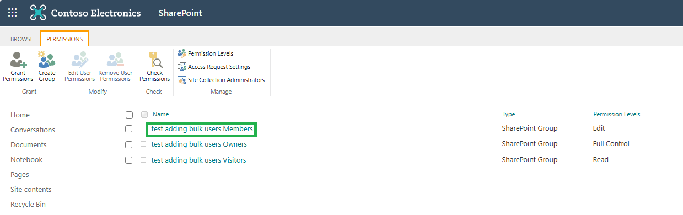
Task: Open Notebook in the left navigation
Action: tap(26, 160)
